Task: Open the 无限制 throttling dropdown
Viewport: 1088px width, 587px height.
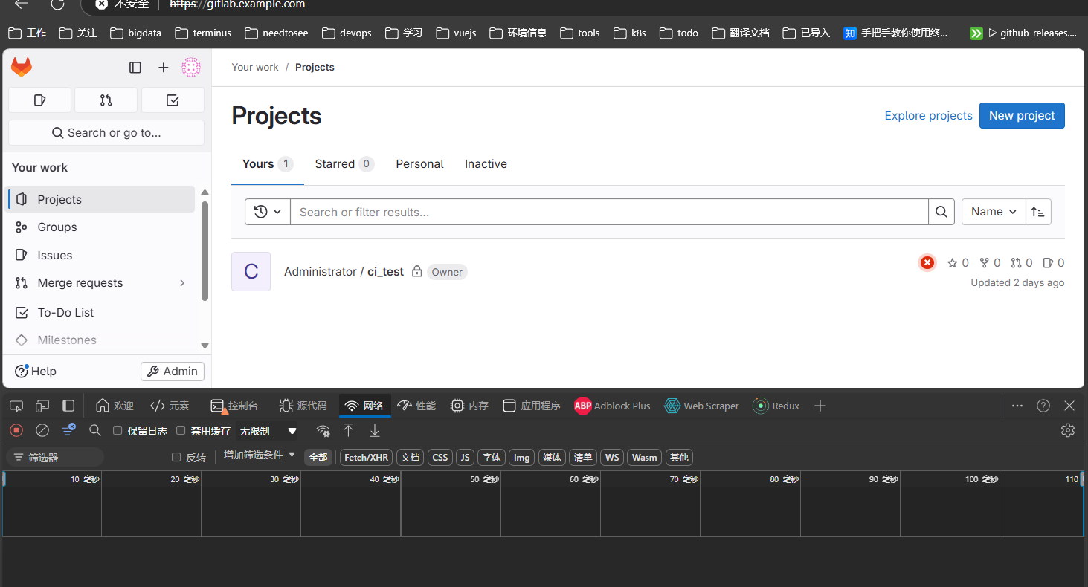Action: (x=268, y=430)
